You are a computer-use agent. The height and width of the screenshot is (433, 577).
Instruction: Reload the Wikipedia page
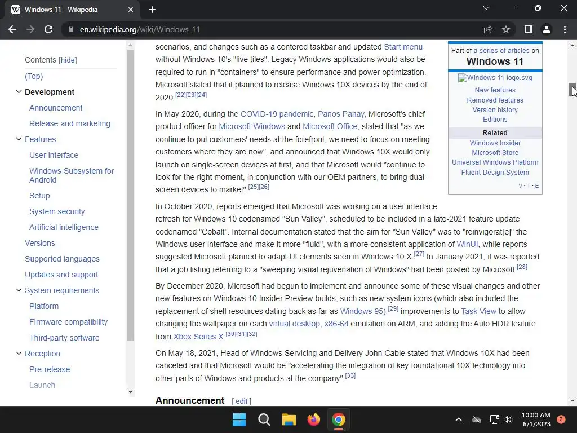[x=48, y=29]
